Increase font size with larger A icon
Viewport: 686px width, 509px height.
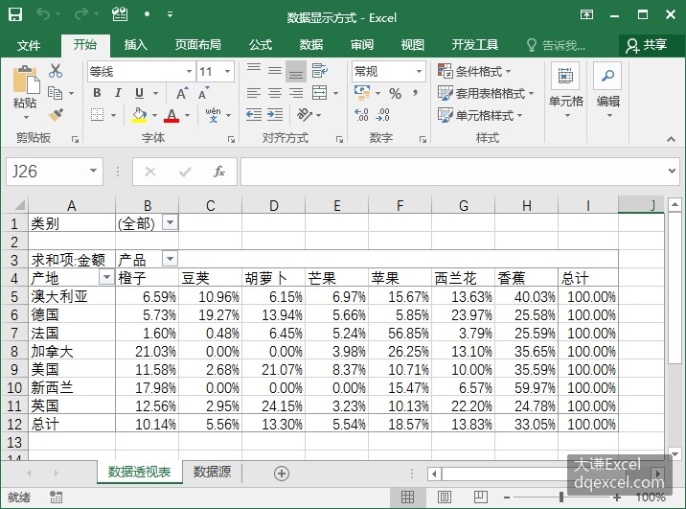pos(182,93)
